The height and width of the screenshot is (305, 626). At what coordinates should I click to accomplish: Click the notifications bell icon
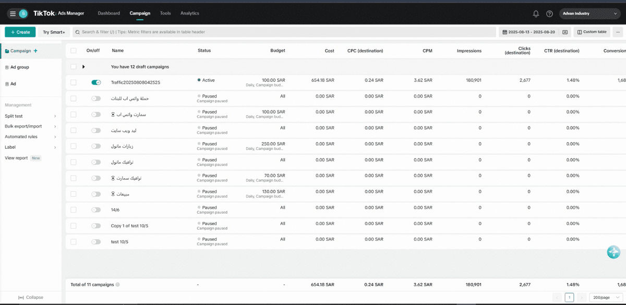coord(536,14)
